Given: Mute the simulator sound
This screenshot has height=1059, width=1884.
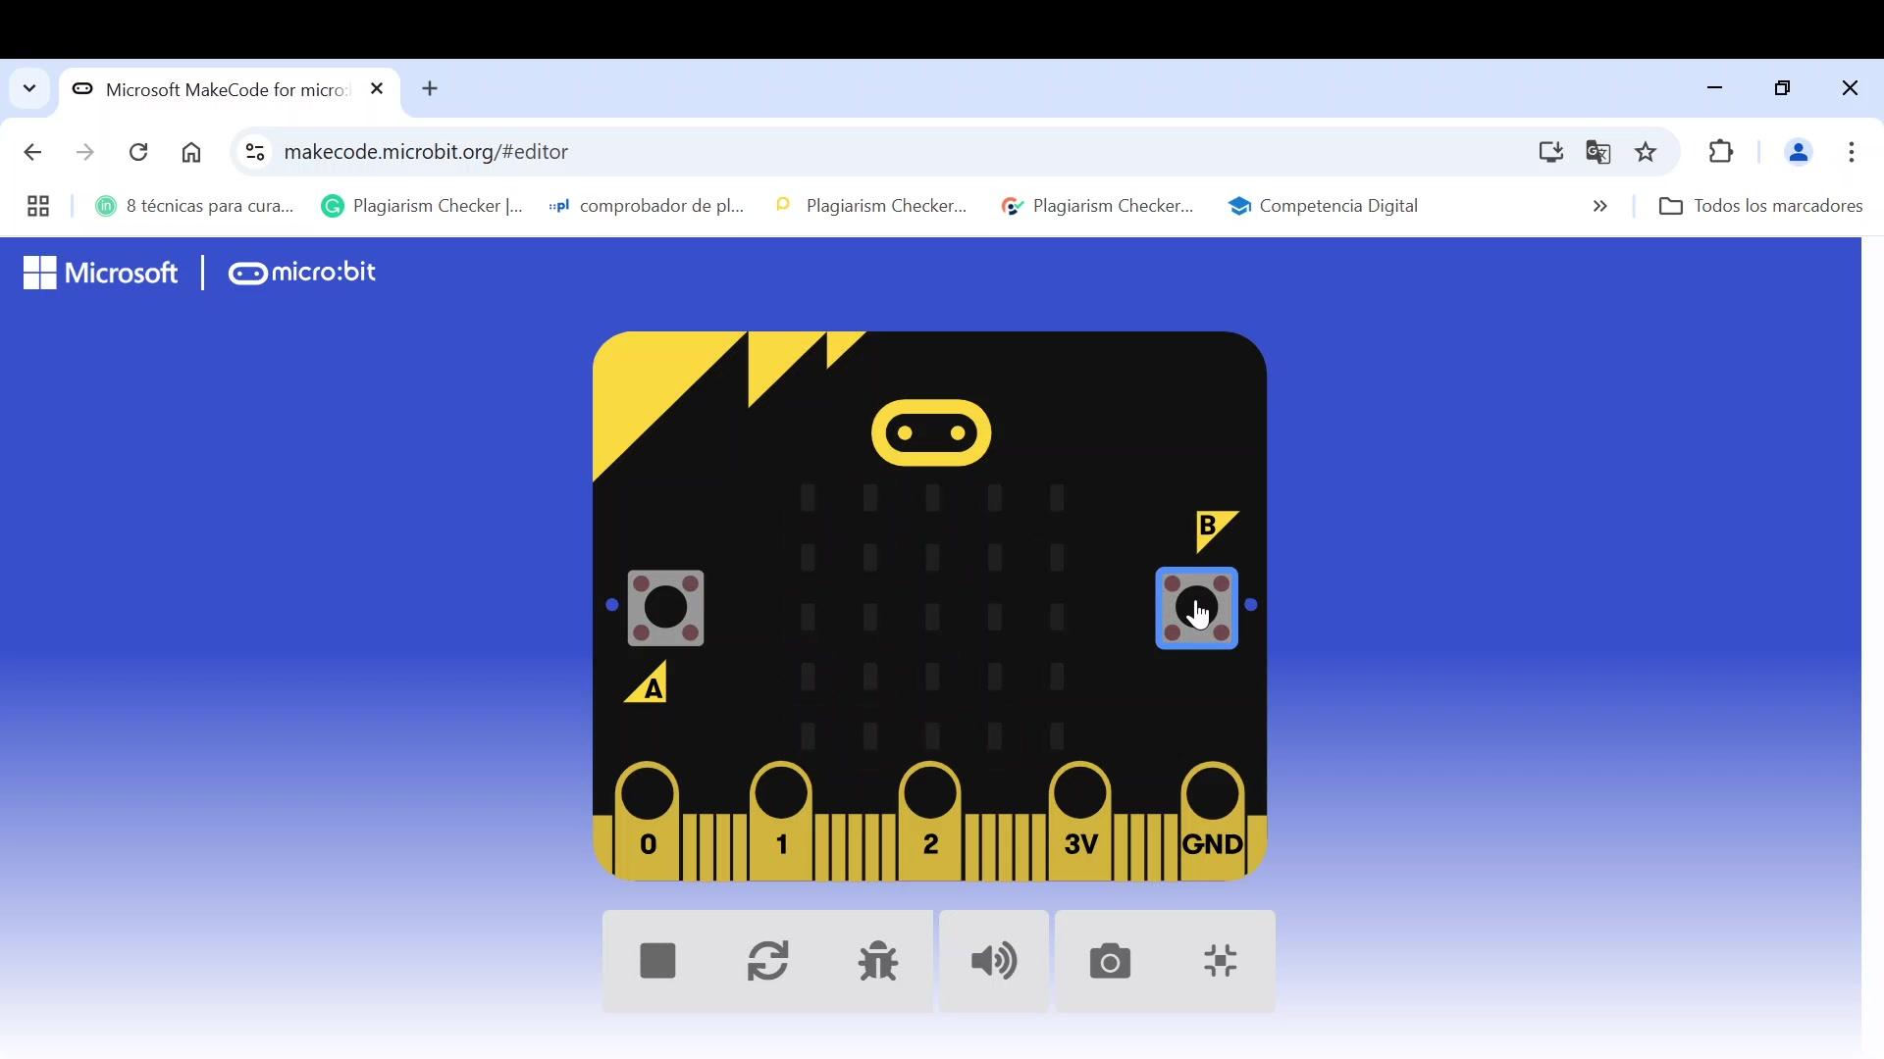Looking at the screenshot, I should click(993, 961).
